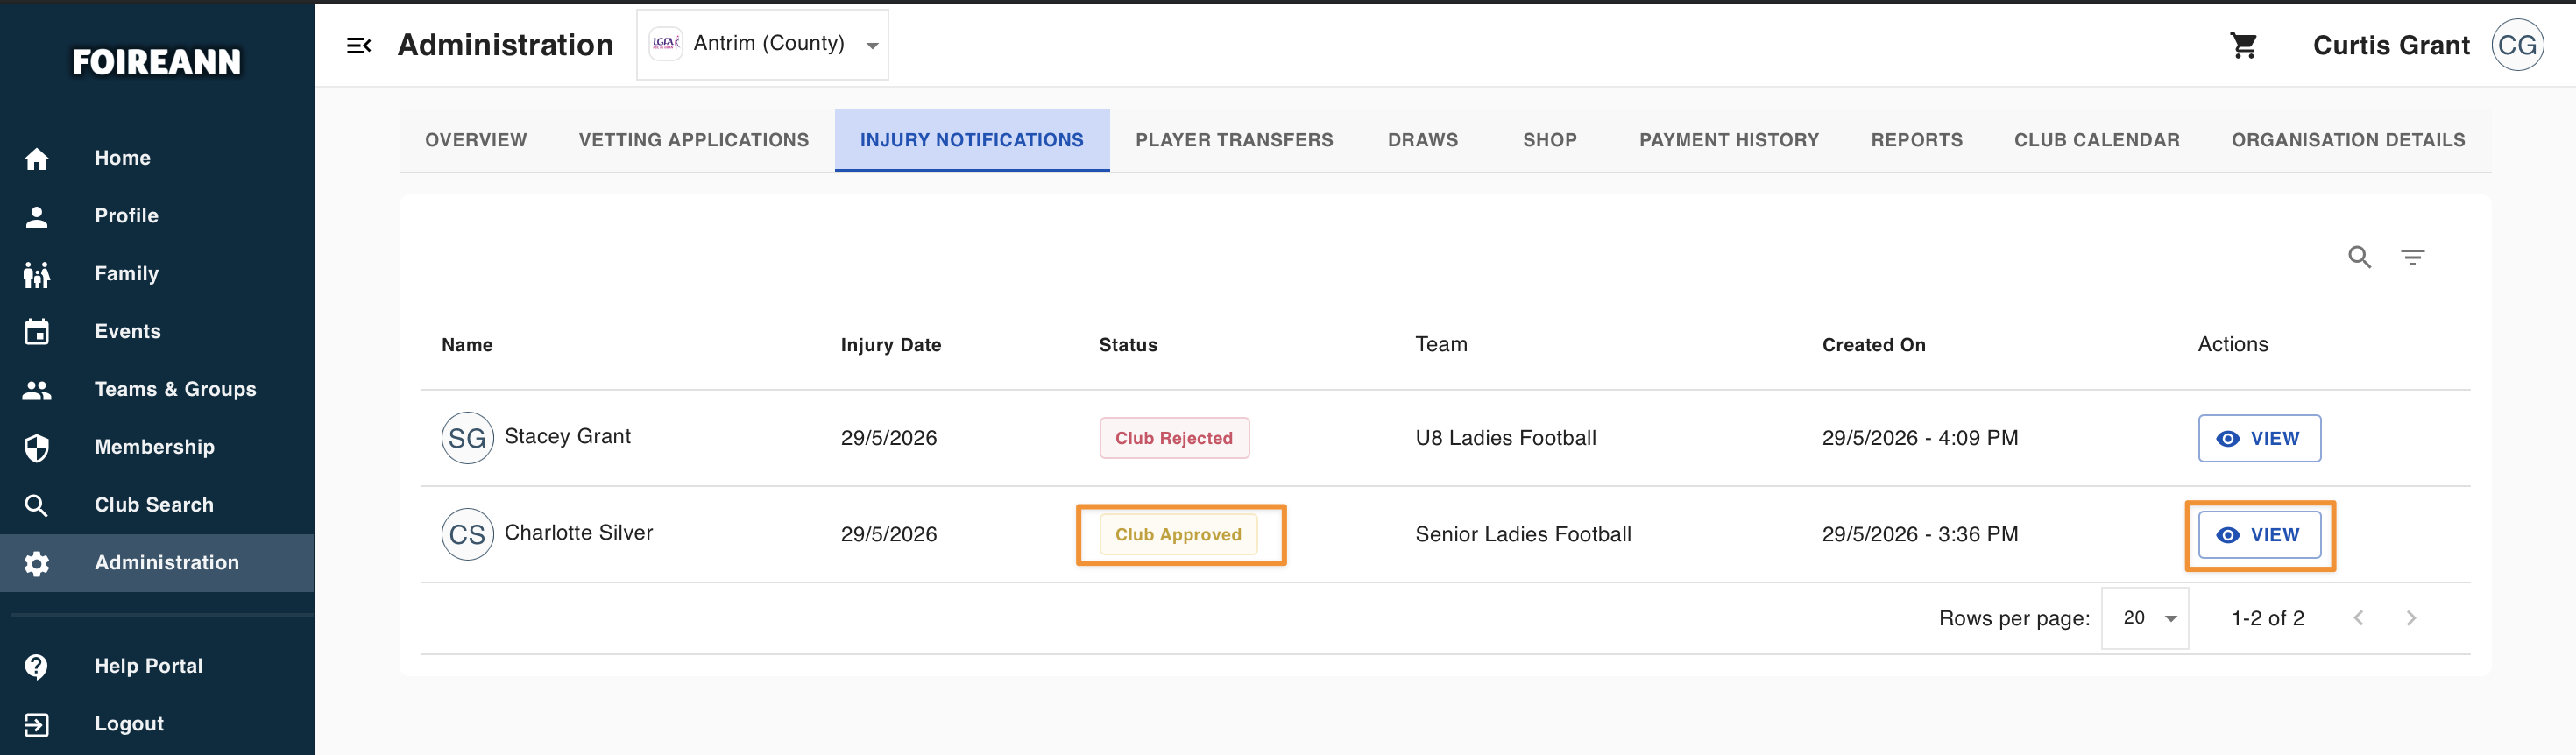Collapse the sidebar menu icon
The height and width of the screenshot is (755, 2576).
coord(358,45)
